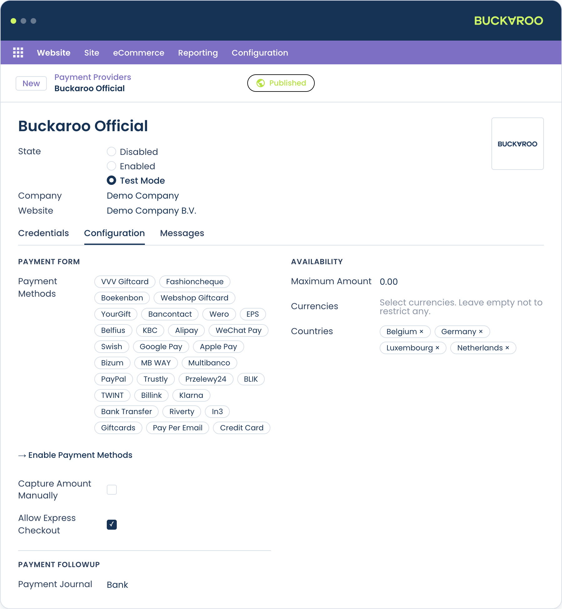Click the Multibanco payment method tag
The width and height of the screenshot is (562, 609).
coord(210,363)
